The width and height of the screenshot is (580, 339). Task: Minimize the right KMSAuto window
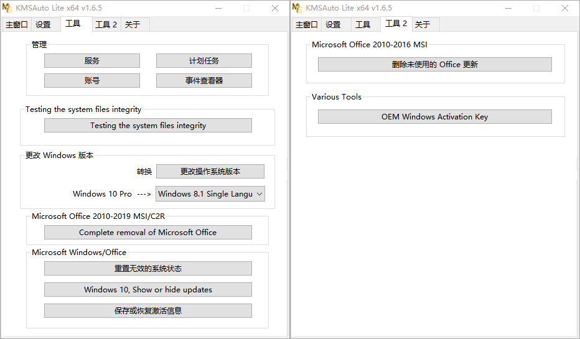[508, 8]
